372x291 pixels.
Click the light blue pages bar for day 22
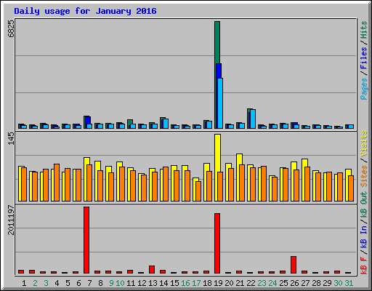tap(253, 119)
